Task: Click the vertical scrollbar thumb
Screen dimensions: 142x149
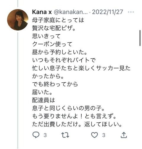Action: [x=140, y=38]
